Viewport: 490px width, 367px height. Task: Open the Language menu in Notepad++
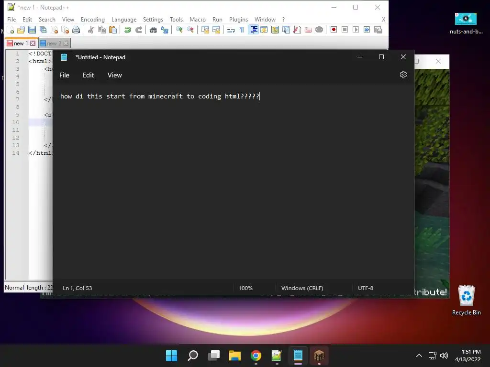(124, 19)
